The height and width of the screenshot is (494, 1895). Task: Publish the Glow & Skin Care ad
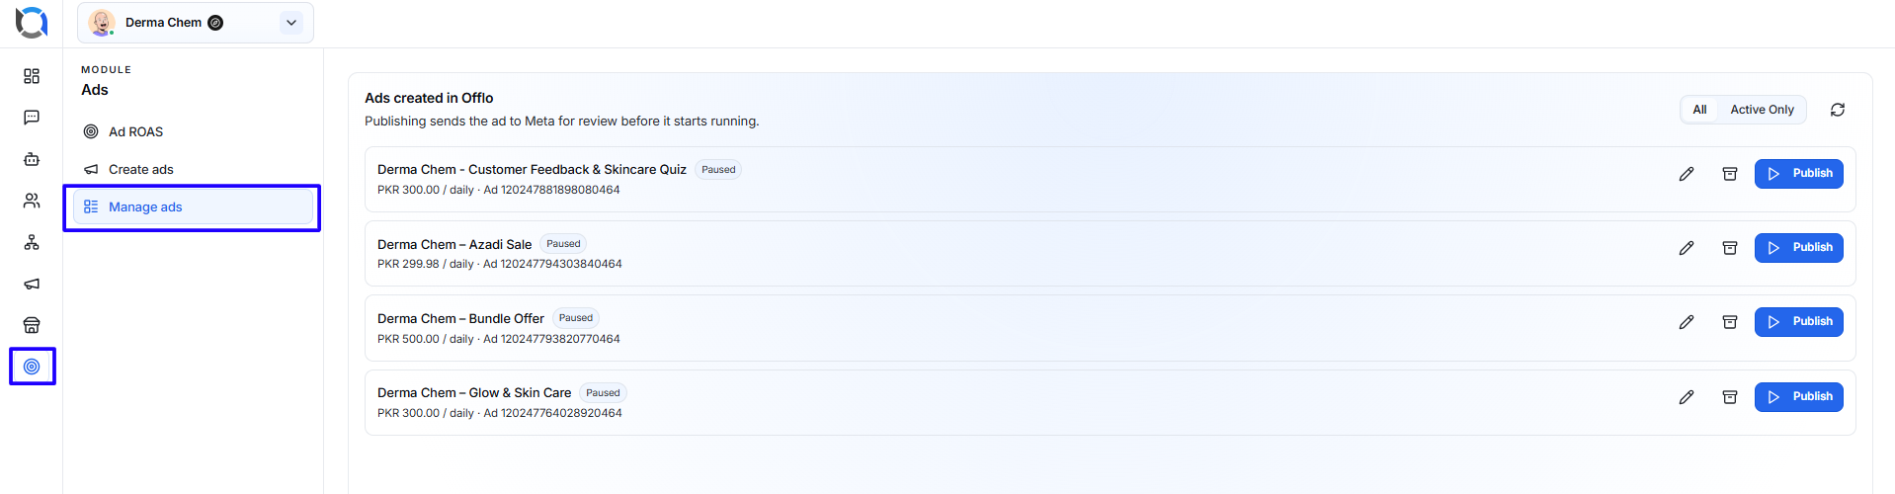pyautogui.click(x=1799, y=397)
